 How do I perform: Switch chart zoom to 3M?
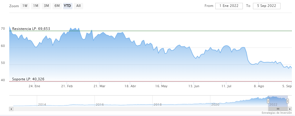46,6
